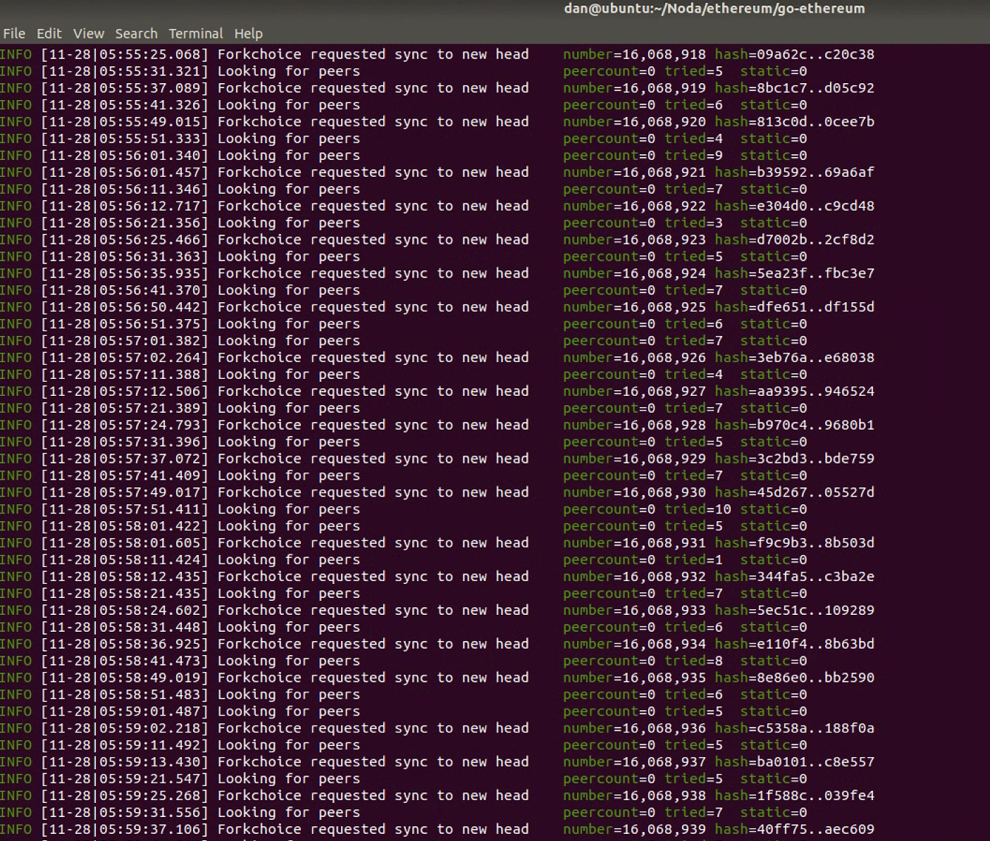Image resolution: width=990 pixels, height=841 pixels.
Task: Click static=0 on the final peers line
Action: point(772,812)
